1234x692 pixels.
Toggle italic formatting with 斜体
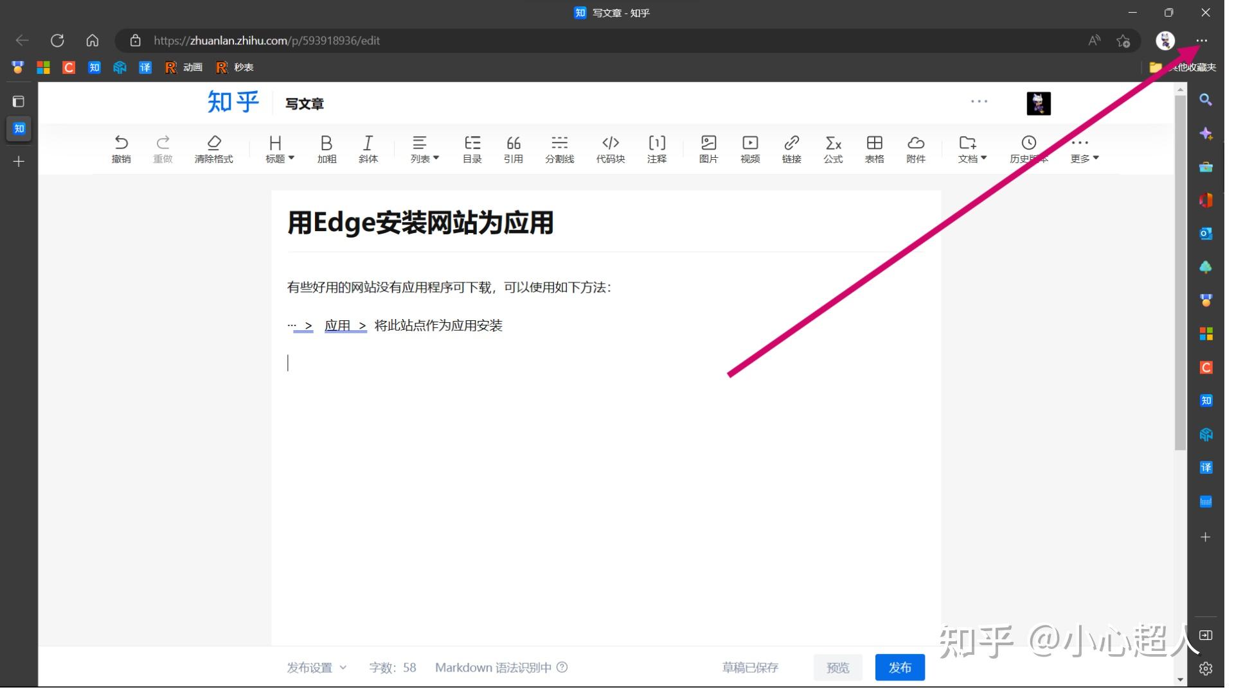tap(368, 148)
